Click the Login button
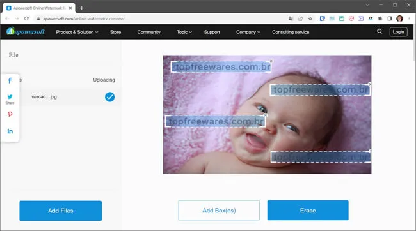 pyautogui.click(x=398, y=32)
